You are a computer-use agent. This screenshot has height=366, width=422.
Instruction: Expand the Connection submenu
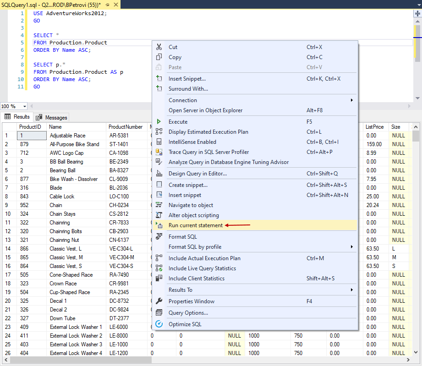(352, 100)
